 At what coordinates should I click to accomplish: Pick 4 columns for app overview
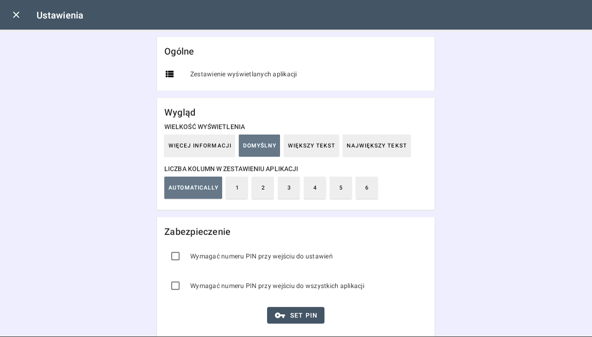tap(315, 188)
